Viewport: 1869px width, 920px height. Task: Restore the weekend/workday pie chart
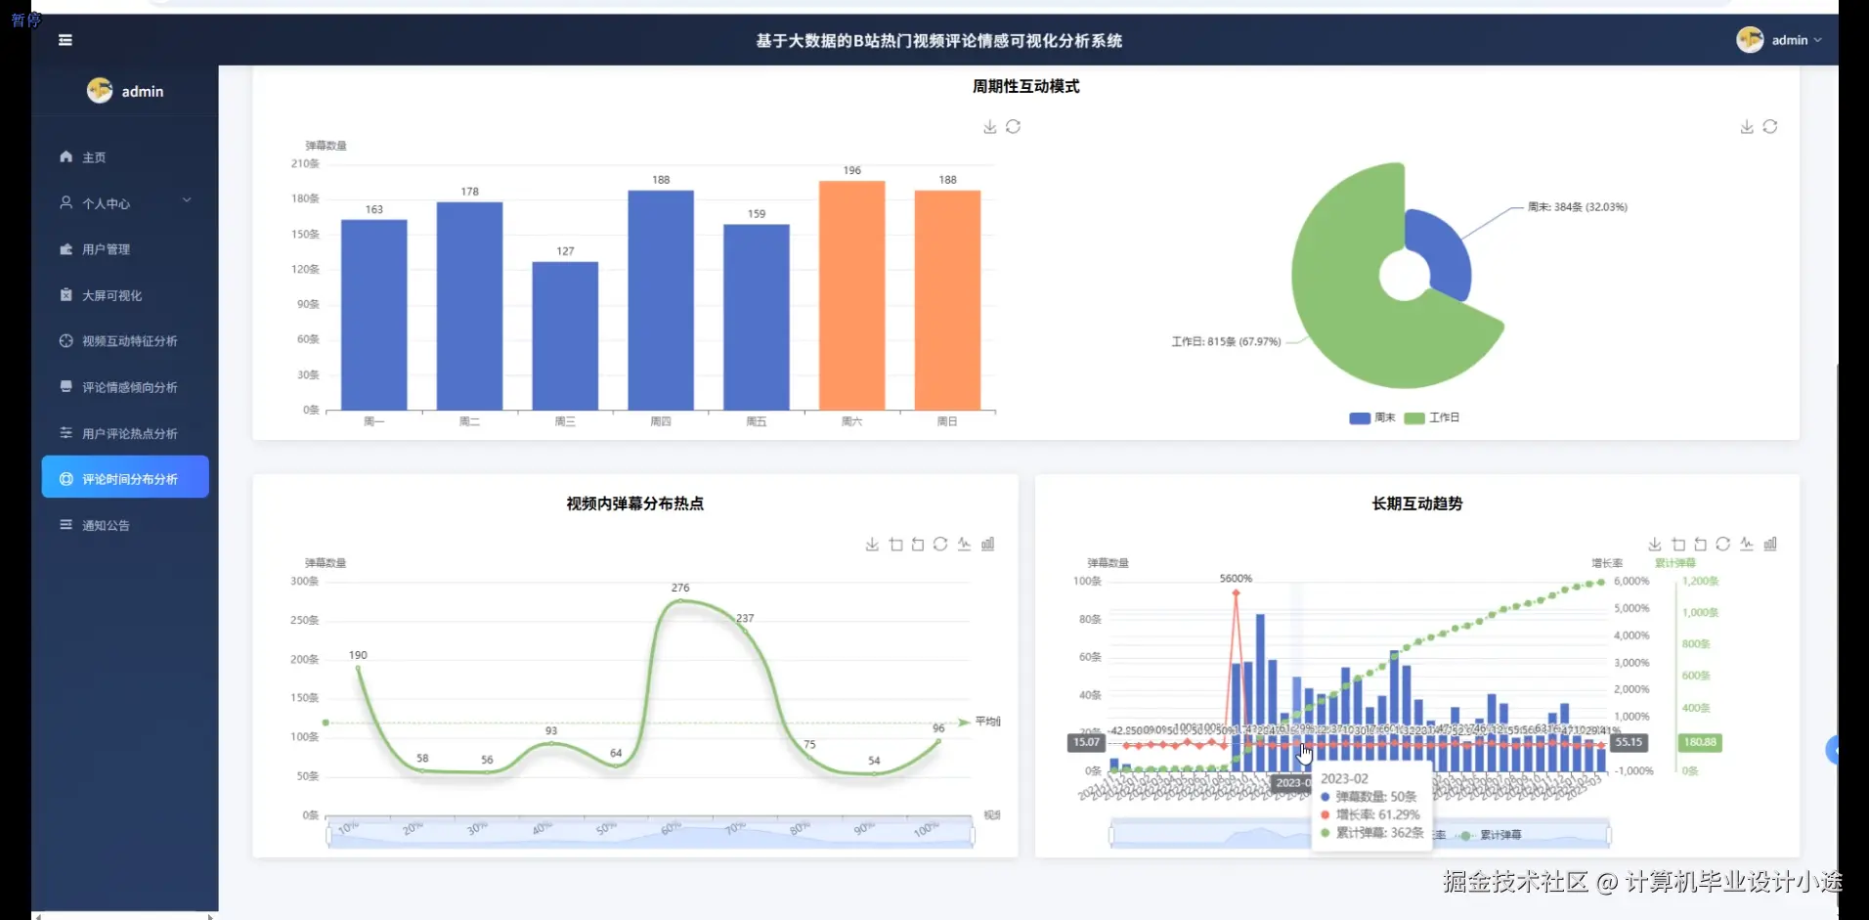tap(1770, 127)
